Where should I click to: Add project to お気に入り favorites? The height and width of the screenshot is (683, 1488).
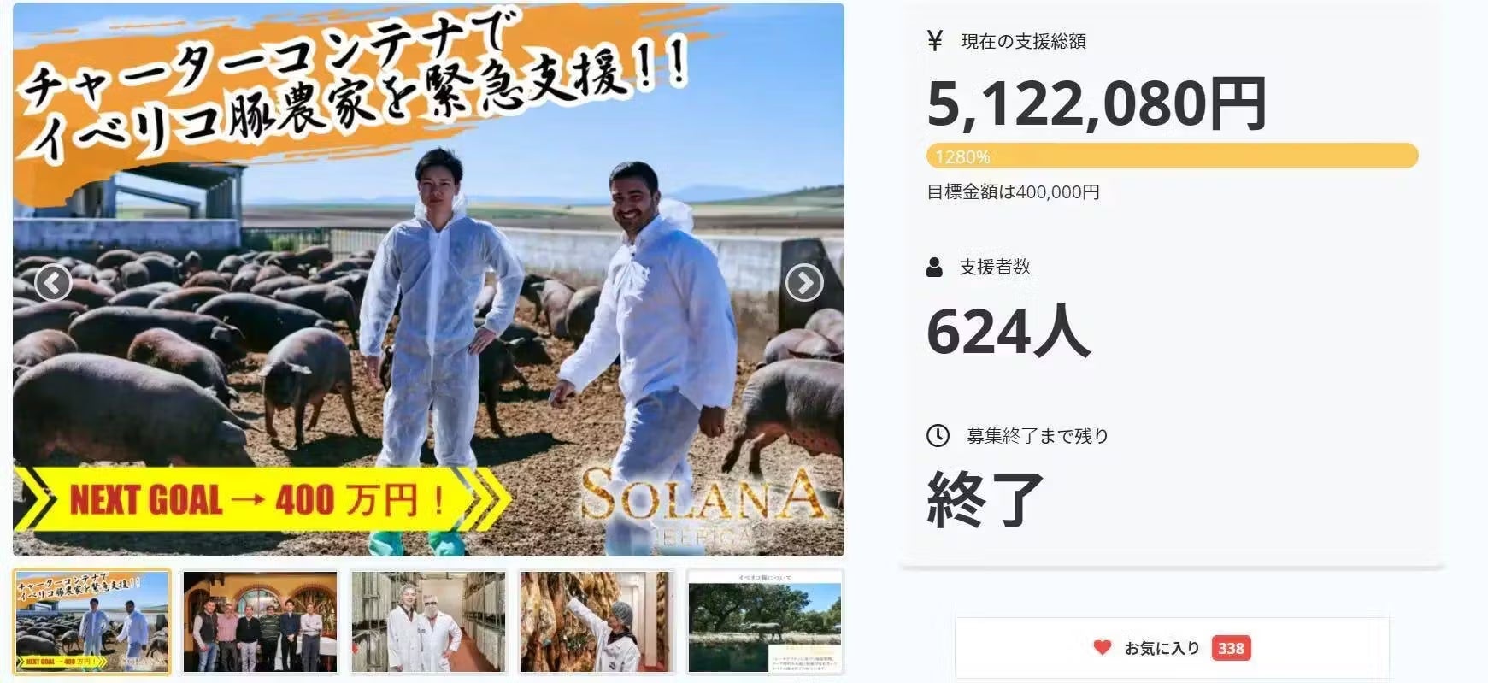tap(1172, 648)
